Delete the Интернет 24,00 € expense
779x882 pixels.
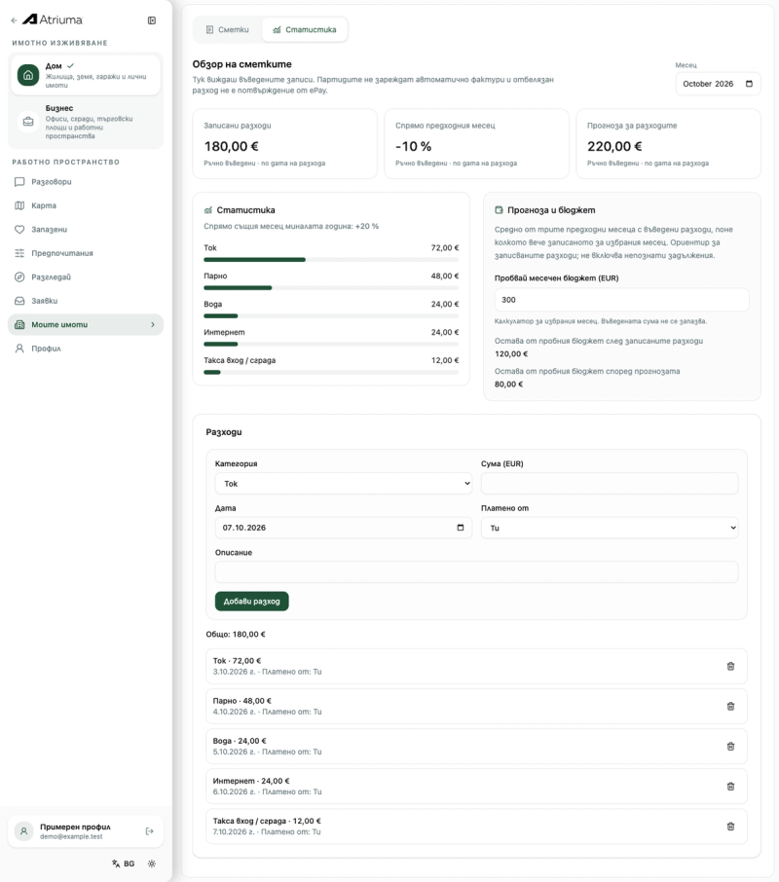[x=730, y=787]
